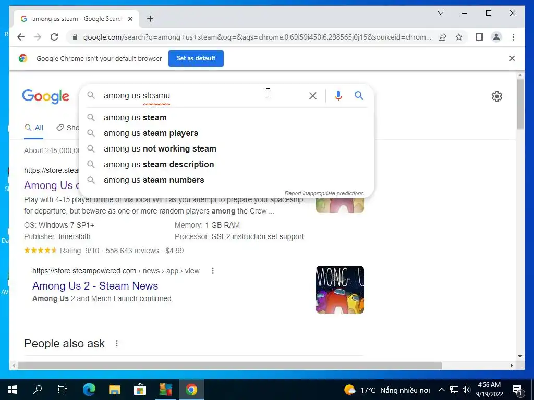View site info via padlock icon
The image size is (534, 400).
click(75, 37)
